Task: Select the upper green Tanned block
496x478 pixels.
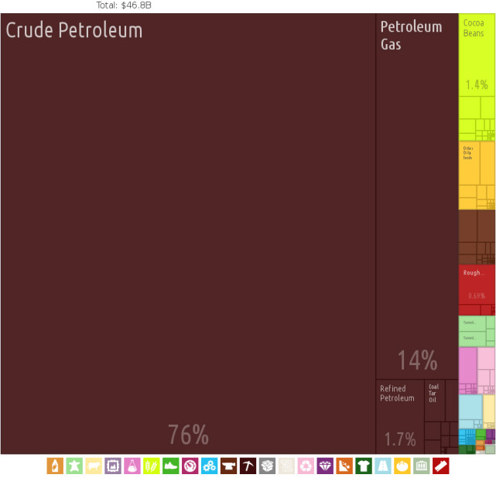Action: (472, 323)
